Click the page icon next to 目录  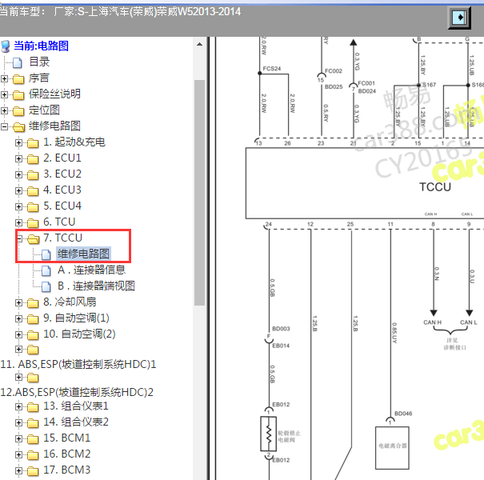(x=18, y=62)
